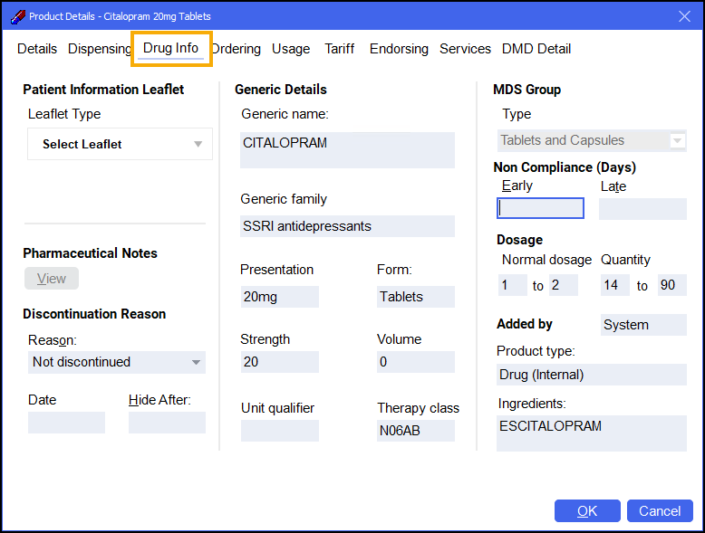Click the Cancel button
This screenshot has height=533, width=705.
(x=660, y=511)
